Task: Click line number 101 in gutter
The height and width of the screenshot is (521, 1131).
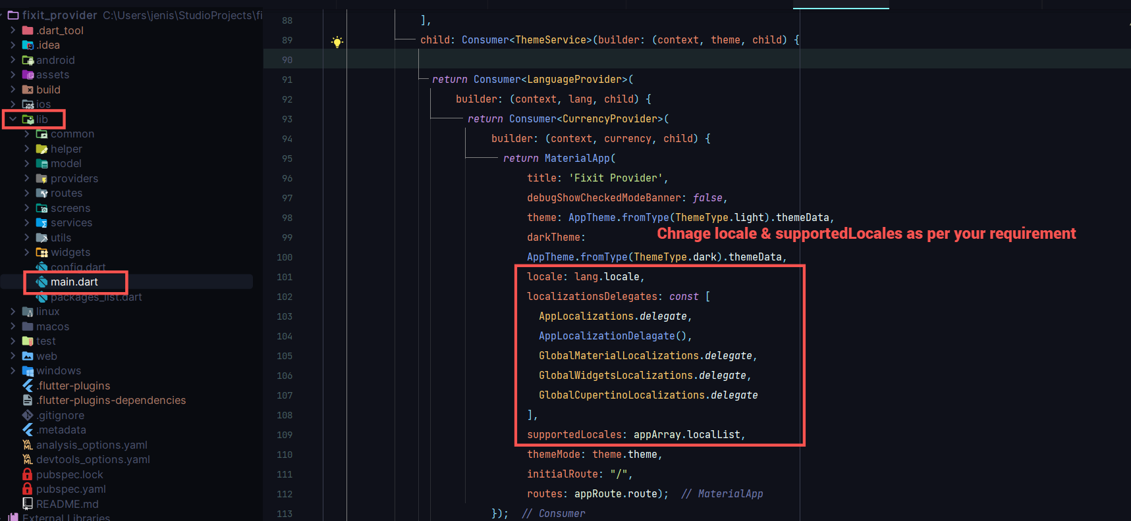Action: [x=285, y=277]
